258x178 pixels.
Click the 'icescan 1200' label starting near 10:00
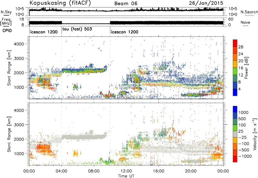[x=124, y=32]
